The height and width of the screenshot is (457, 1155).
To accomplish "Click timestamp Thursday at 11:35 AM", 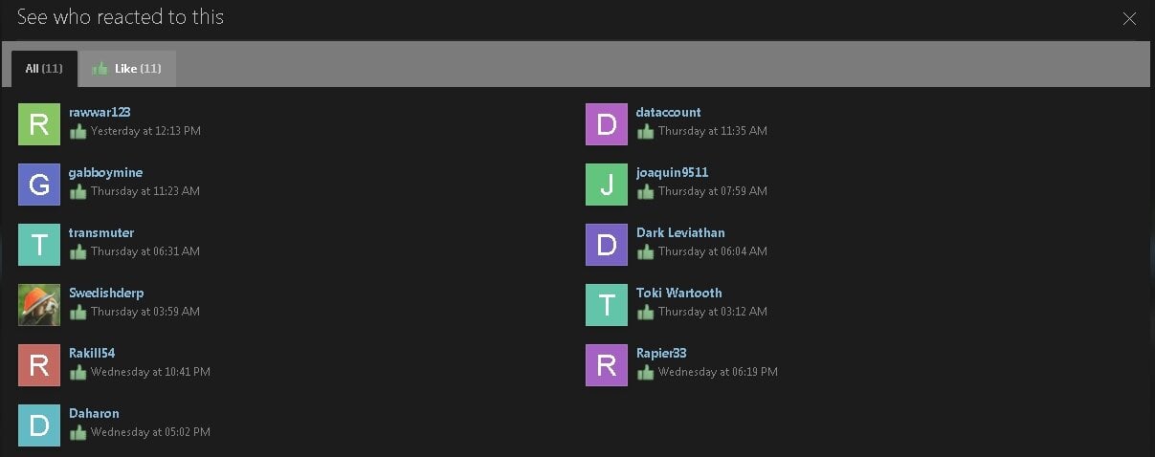I will pyautogui.click(x=713, y=131).
